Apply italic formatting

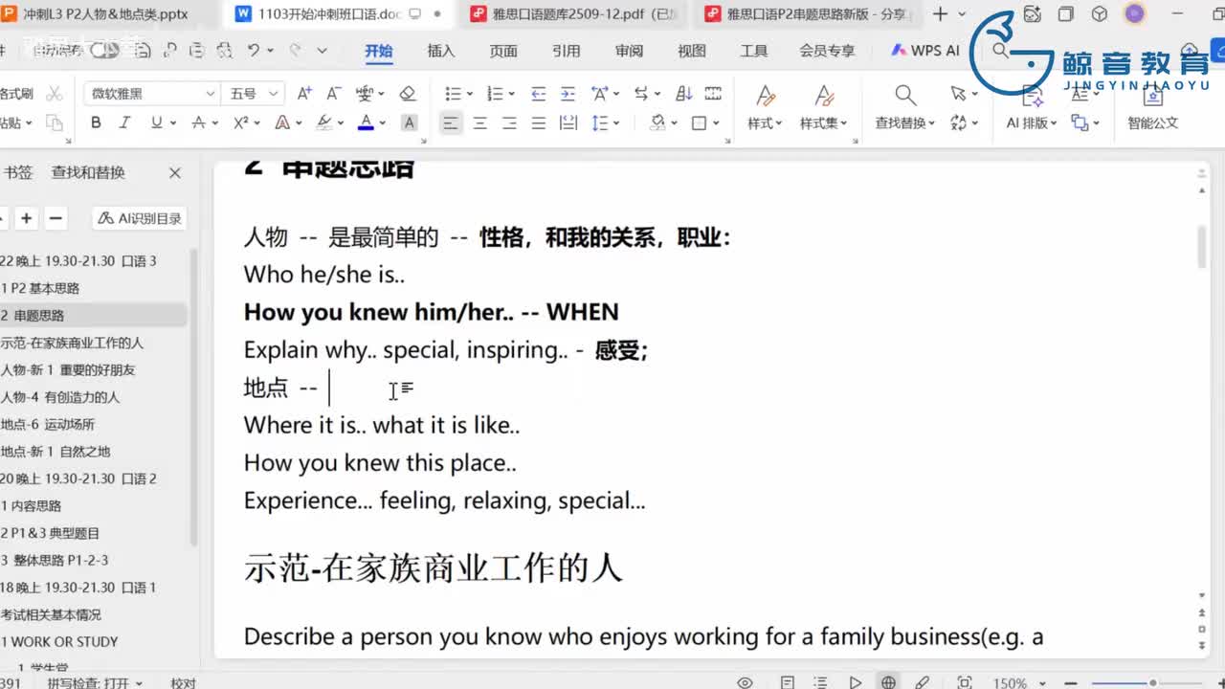pos(124,122)
